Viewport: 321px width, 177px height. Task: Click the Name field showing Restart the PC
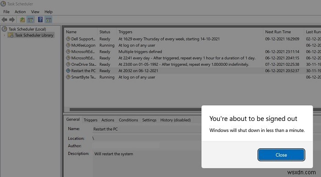147,129
